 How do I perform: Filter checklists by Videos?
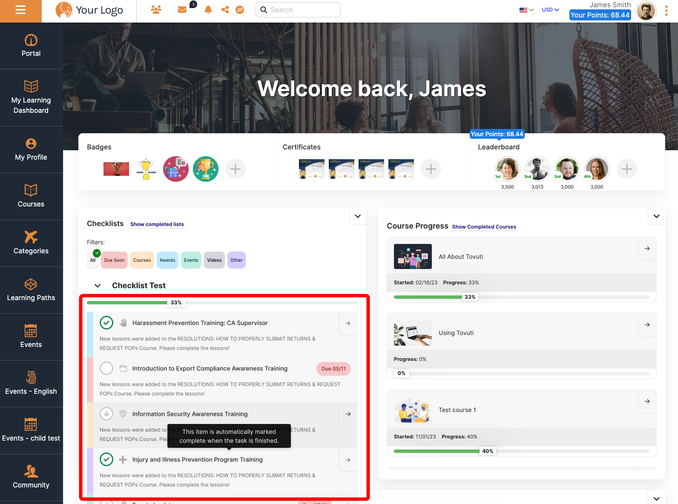tap(214, 260)
